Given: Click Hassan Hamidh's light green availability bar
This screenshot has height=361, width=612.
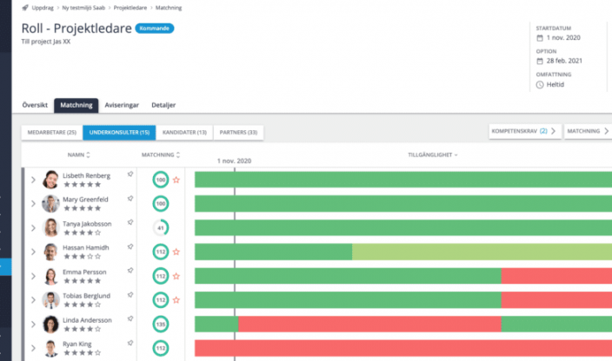Looking at the screenshot, I should [x=478, y=252].
